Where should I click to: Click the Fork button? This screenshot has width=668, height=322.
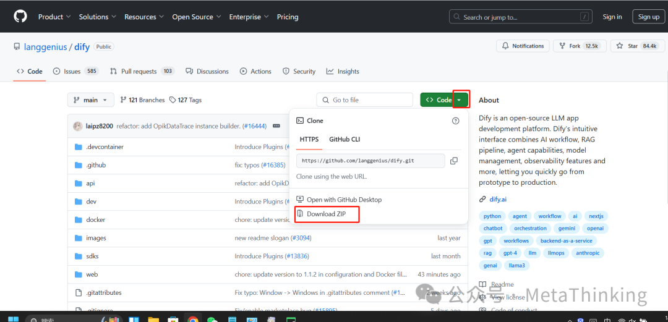[580, 46]
